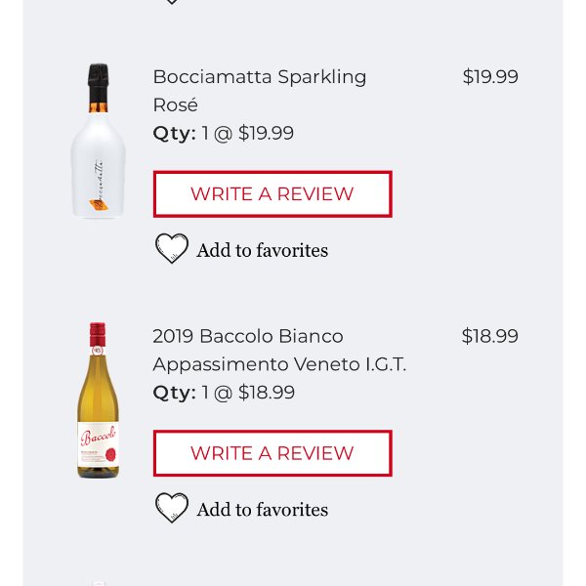Select the $19.99 price on the right
Image resolution: width=586 pixels, height=586 pixels.
[x=490, y=76]
